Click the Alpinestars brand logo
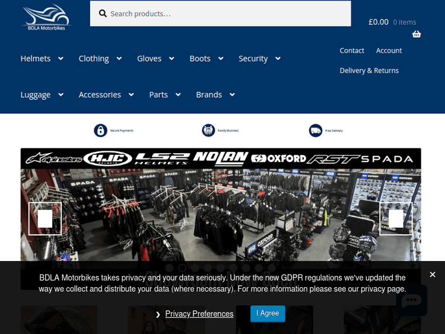 click(53, 158)
